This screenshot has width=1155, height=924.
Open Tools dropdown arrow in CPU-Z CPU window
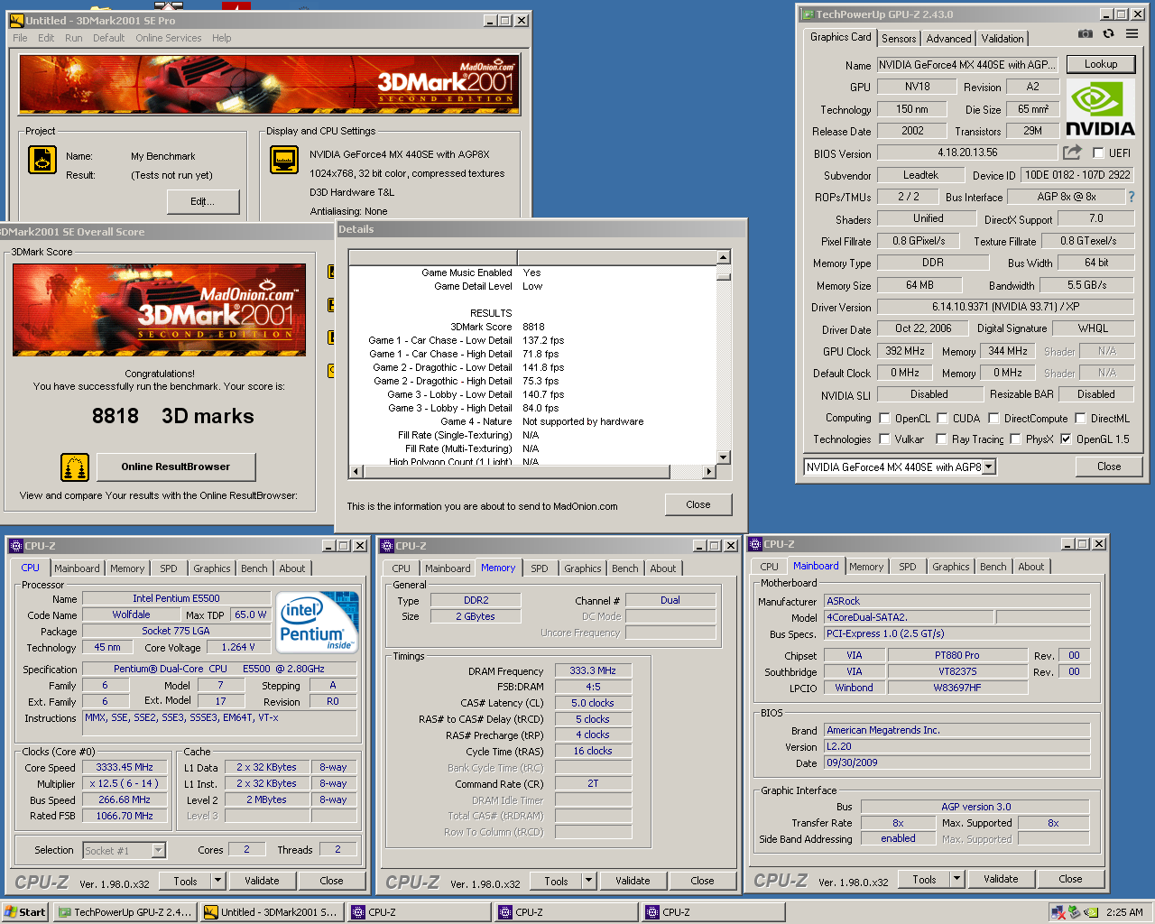coord(217,881)
